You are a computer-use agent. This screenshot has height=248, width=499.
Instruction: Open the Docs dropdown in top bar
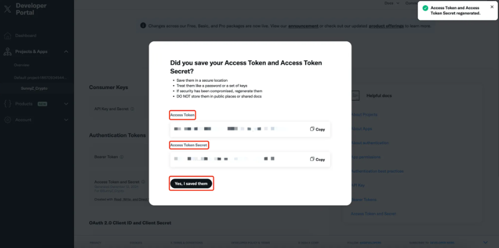[x=391, y=3]
